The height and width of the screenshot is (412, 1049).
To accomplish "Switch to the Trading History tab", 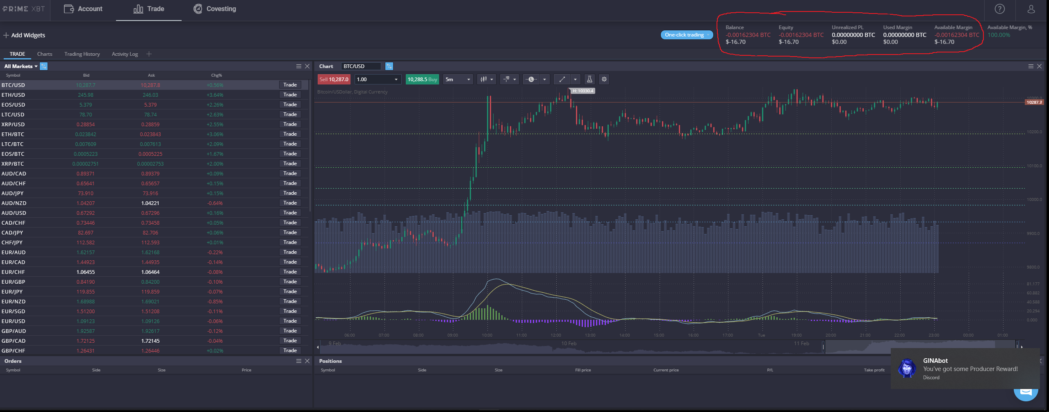I will tap(82, 54).
